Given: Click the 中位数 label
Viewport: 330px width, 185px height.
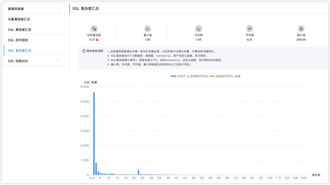Looking at the screenshot, I should point(199,35).
